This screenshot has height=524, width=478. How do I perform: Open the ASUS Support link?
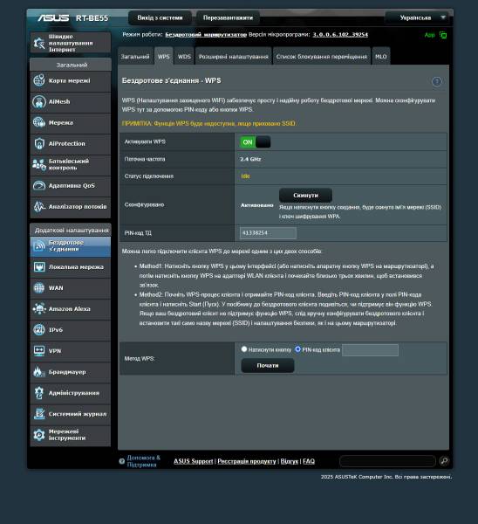click(x=194, y=461)
